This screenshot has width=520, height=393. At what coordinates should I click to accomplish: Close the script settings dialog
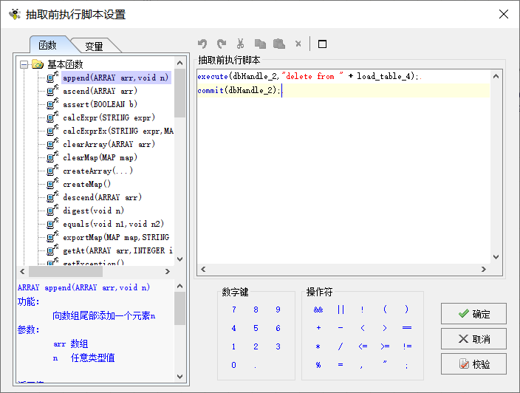pos(504,14)
